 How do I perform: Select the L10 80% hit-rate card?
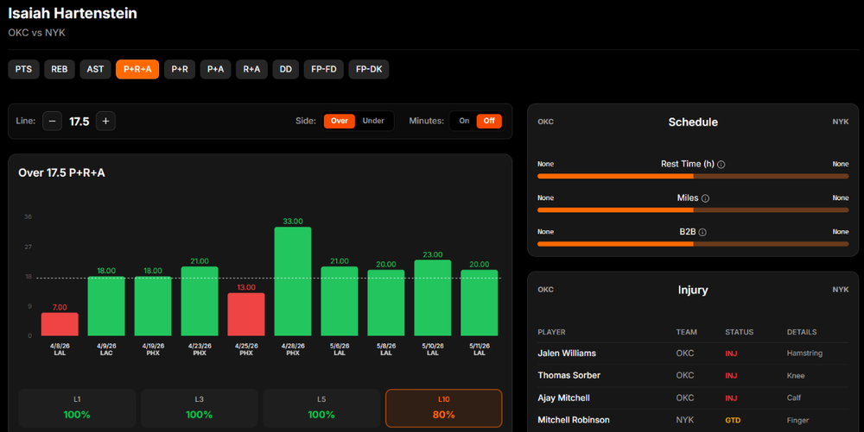(443, 408)
